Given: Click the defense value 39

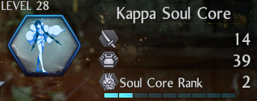Looking at the screenshot, I should pyautogui.click(x=242, y=61).
